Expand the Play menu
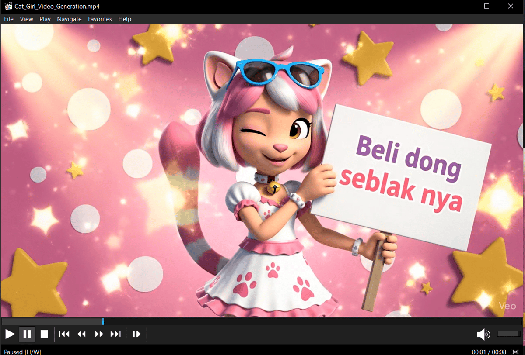This screenshot has height=355, width=525. click(45, 19)
